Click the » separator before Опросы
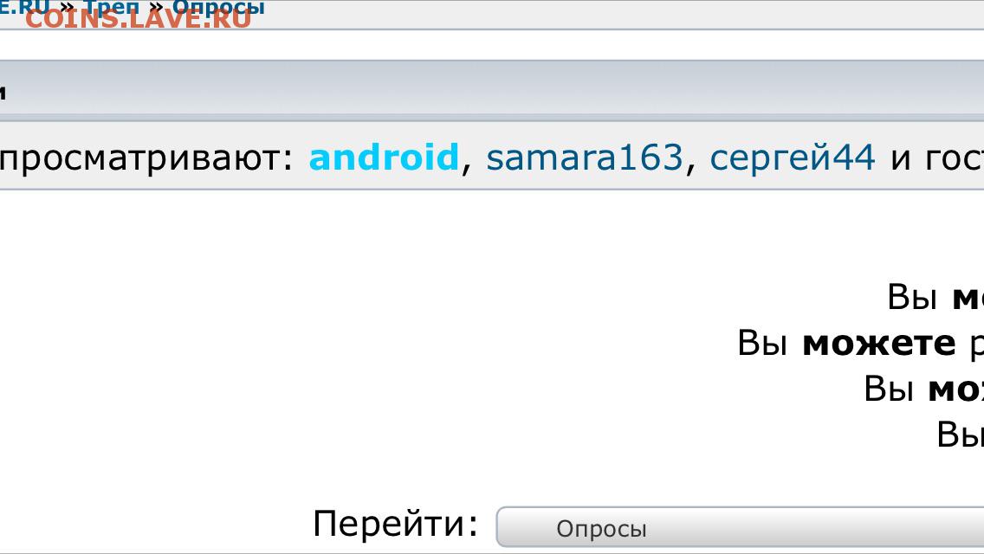 pos(156,8)
